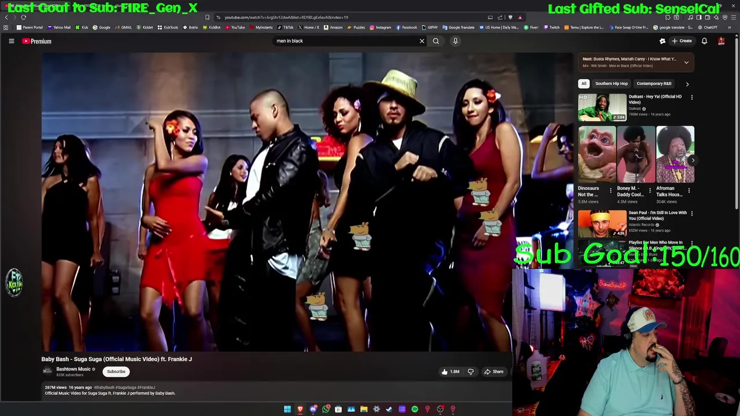Screen dimensions: 740x416
Task: Bookmark this page with the bookmark icon
Action: click(x=208, y=17)
